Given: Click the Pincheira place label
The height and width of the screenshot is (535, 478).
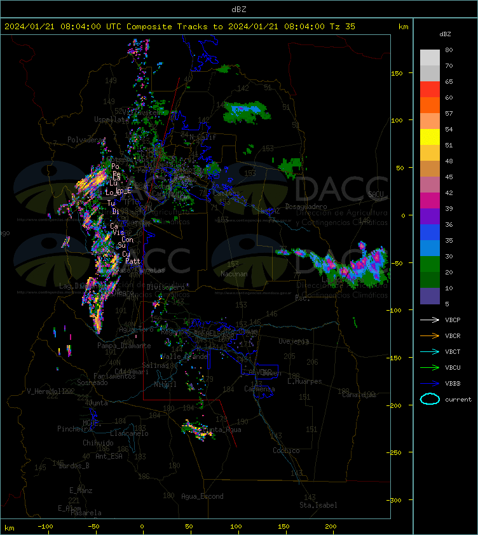Looking at the screenshot, I should 74,428.
